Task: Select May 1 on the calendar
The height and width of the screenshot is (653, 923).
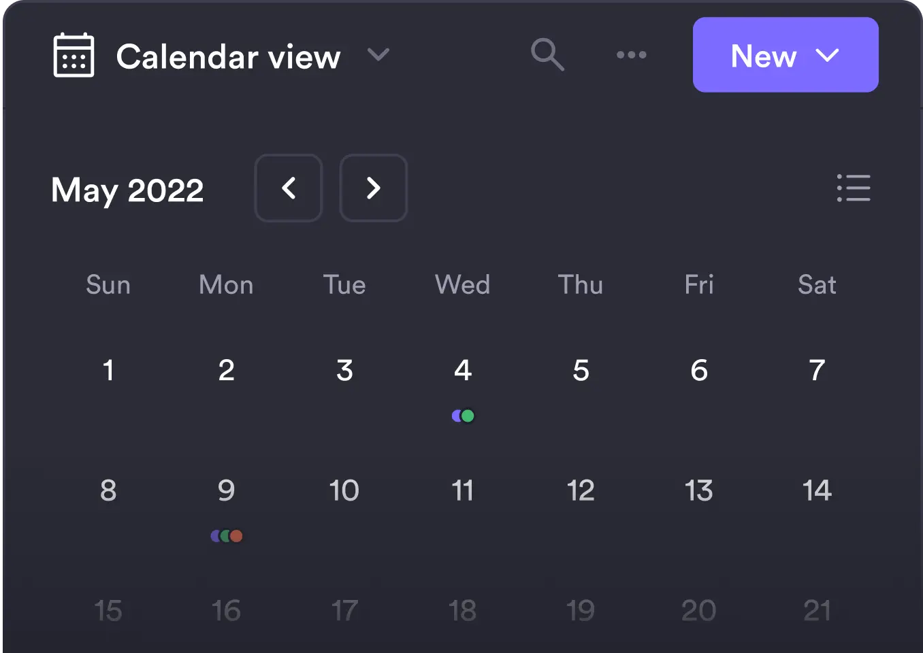Action: pos(108,371)
